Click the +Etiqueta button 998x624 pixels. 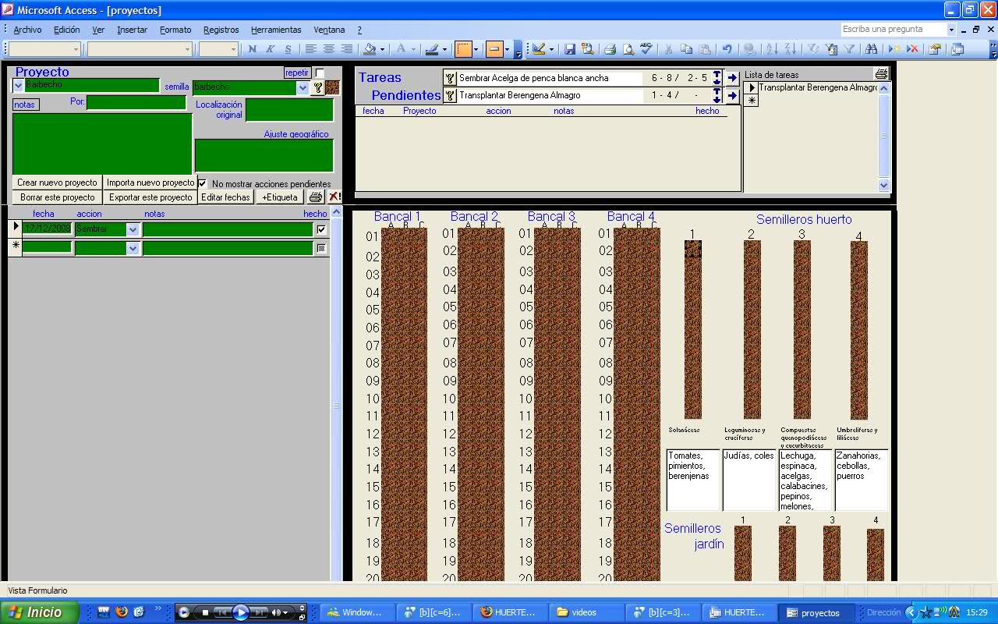280,197
